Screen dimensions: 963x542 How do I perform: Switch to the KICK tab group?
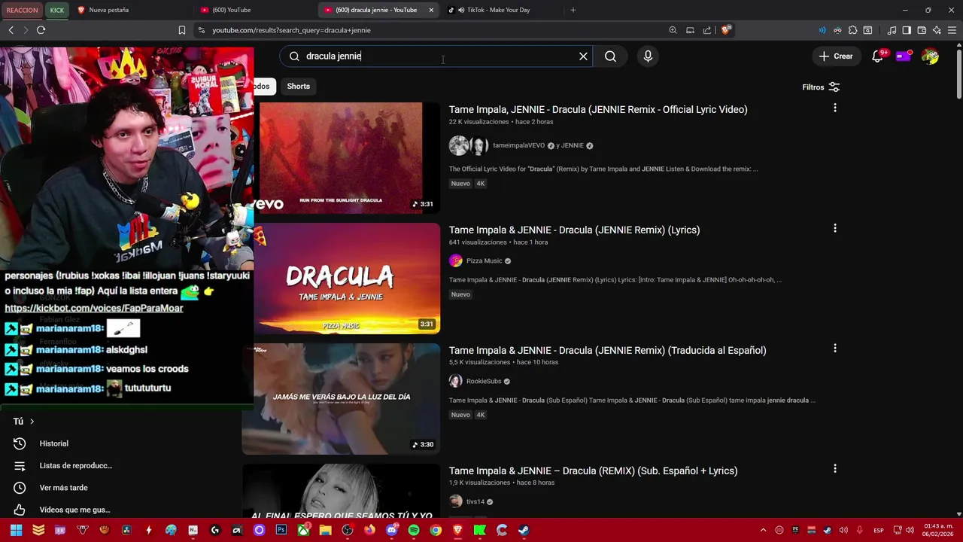point(57,11)
